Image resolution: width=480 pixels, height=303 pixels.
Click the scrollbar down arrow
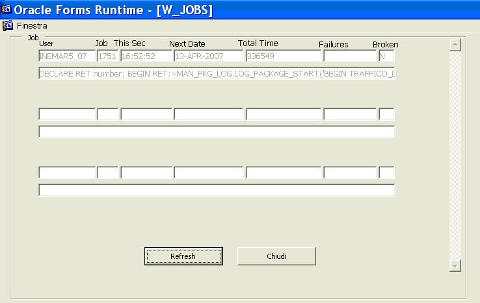pyautogui.click(x=455, y=266)
